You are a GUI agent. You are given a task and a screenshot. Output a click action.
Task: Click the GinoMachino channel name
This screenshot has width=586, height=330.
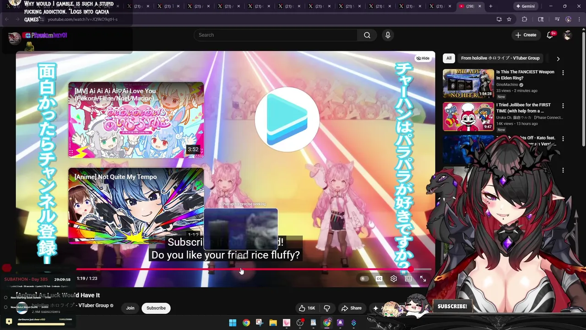[507, 85]
